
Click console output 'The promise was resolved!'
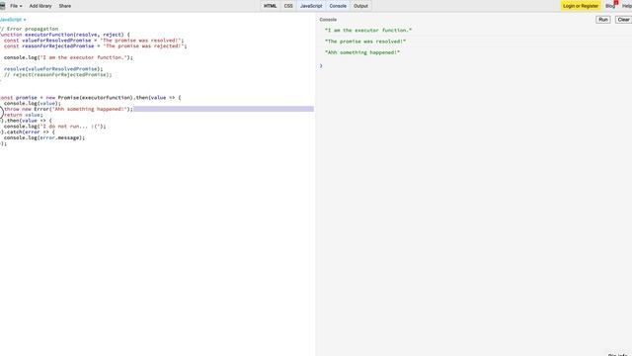point(365,42)
